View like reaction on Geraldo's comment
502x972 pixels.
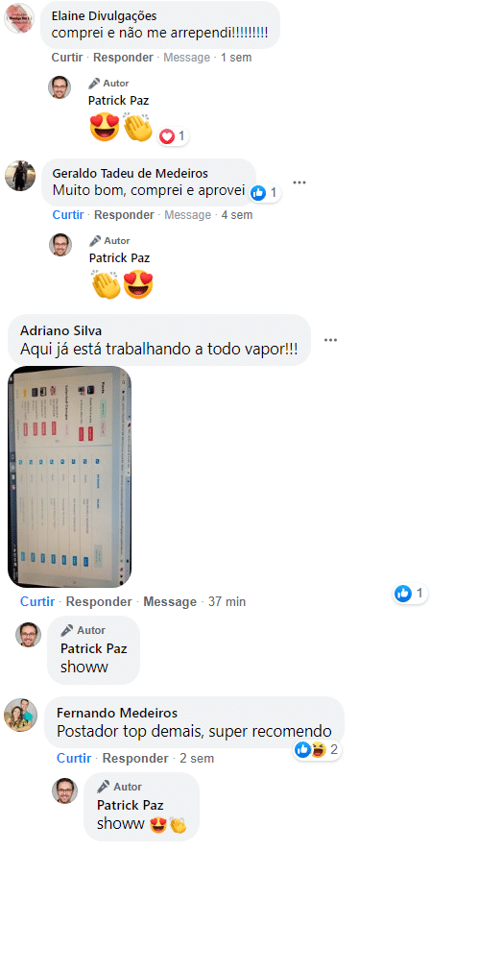tap(265, 193)
